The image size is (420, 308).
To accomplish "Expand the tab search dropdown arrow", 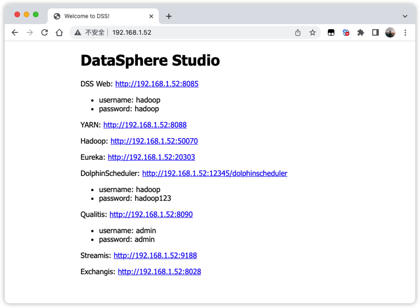I will [405, 16].
